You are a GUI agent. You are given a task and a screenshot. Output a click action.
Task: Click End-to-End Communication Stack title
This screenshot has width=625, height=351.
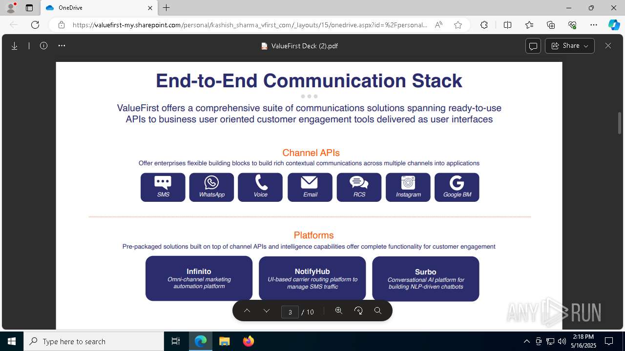[x=309, y=80]
